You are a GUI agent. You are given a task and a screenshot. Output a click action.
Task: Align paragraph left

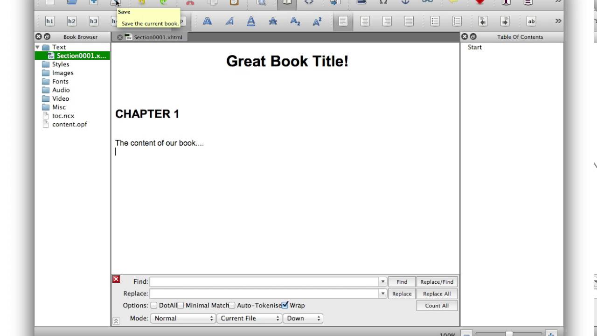coord(343,21)
